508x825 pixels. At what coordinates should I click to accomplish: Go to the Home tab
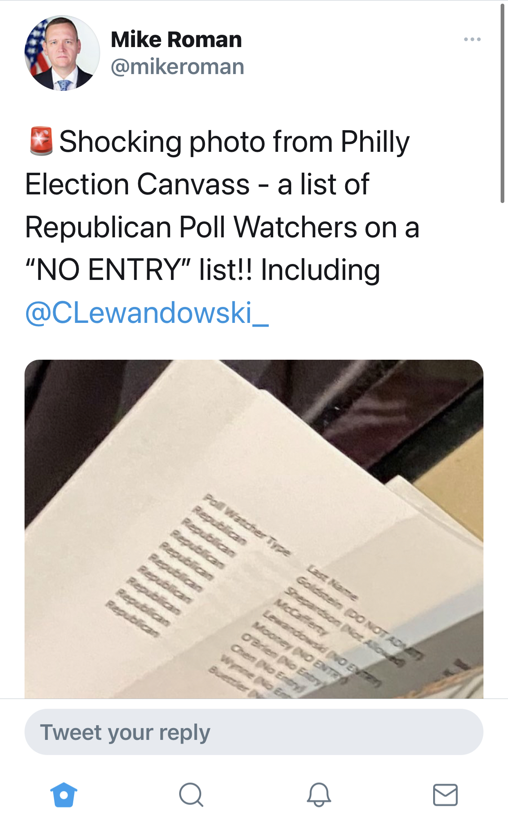coord(64,795)
